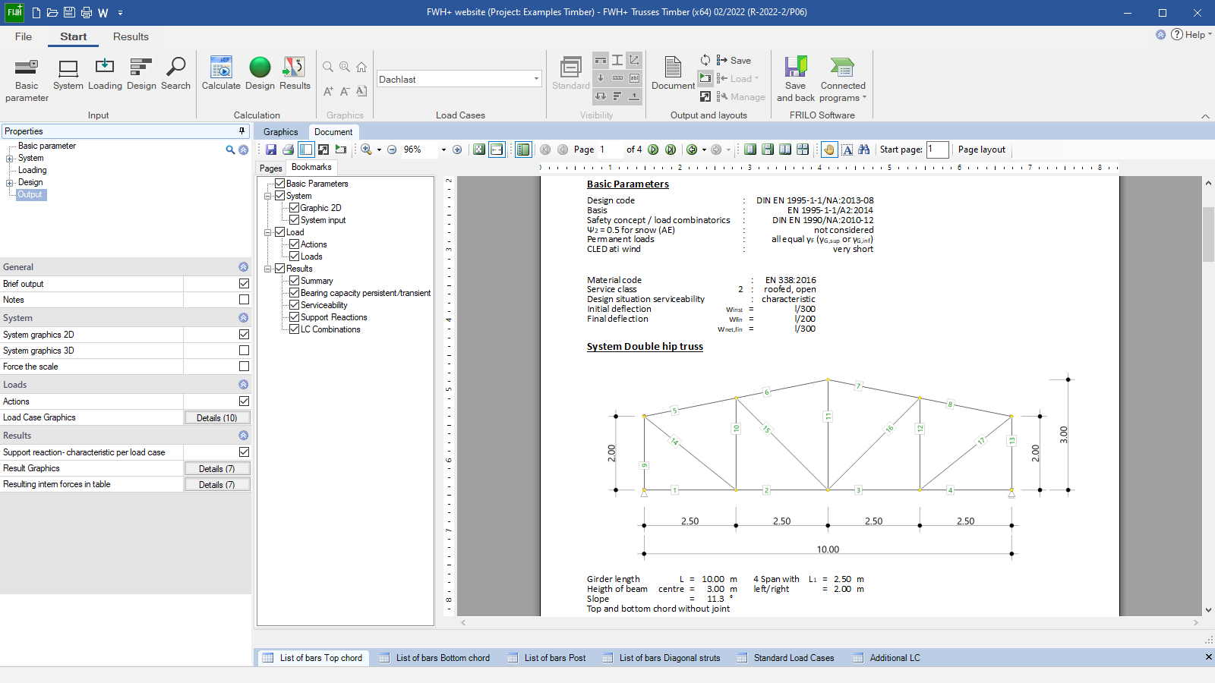1215x683 pixels.
Task: Open Resulting intern forces Details (7)
Action: pyautogui.click(x=217, y=484)
